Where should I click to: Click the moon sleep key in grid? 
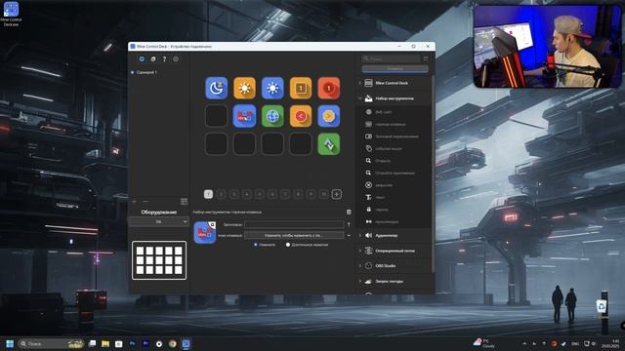coord(217,88)
